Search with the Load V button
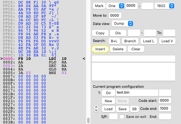This screenshot has height=124, width=181. pyautogui.click(x=167, y=41)
